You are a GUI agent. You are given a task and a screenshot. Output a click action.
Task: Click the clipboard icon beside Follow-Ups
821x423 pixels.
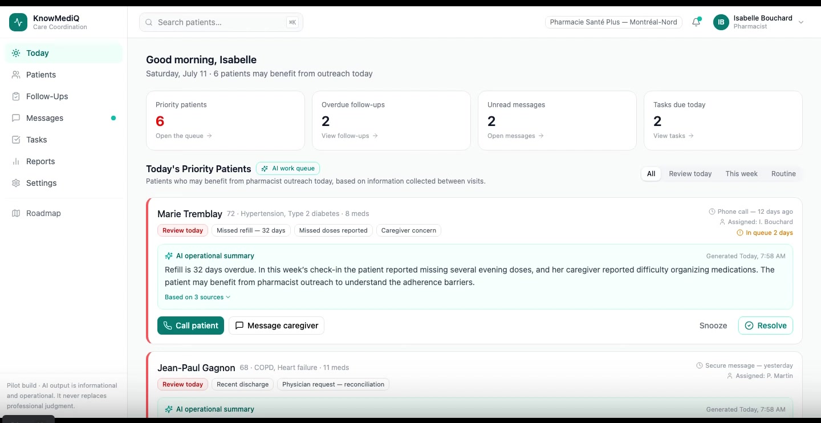(16, 96)
